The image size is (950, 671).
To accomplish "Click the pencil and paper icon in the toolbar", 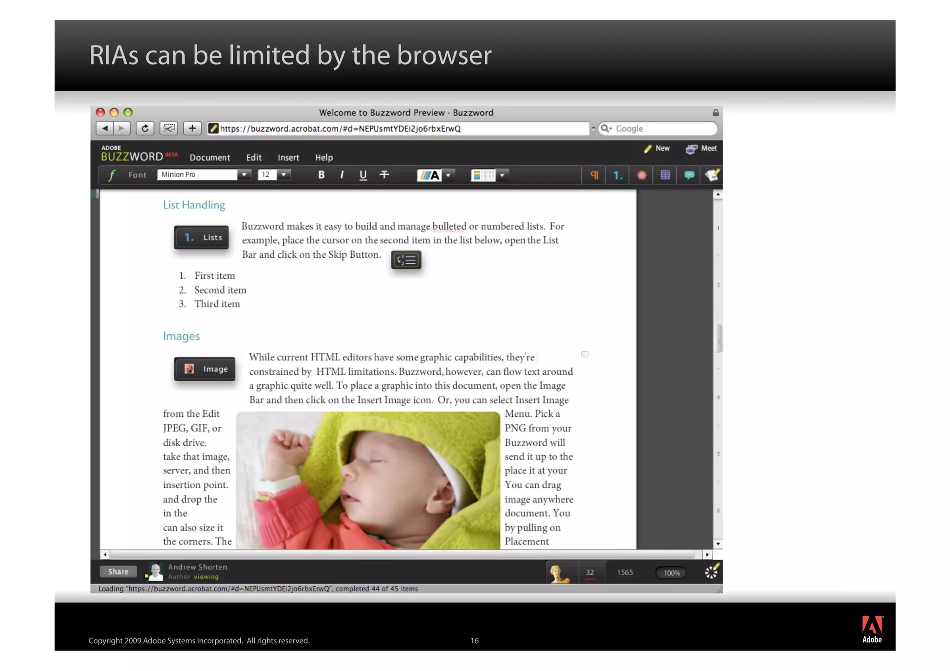I will pyautogui.click(x=712, y=175).
